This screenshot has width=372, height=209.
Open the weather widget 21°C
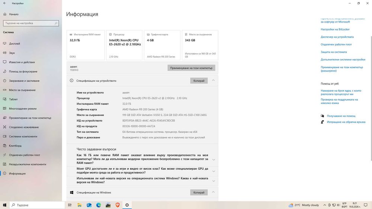[x=304, y=205]
